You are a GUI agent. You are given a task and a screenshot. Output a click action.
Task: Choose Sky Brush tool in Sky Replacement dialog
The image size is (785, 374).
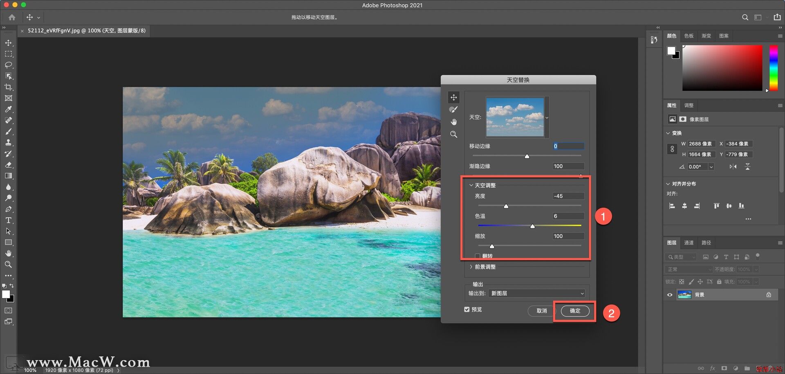tap(453, 109)
